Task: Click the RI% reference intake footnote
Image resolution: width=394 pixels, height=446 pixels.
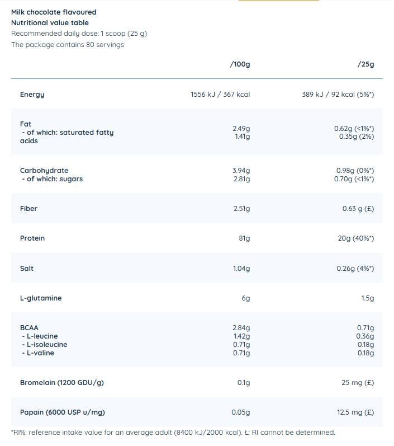Action: (x=173, y=433)
